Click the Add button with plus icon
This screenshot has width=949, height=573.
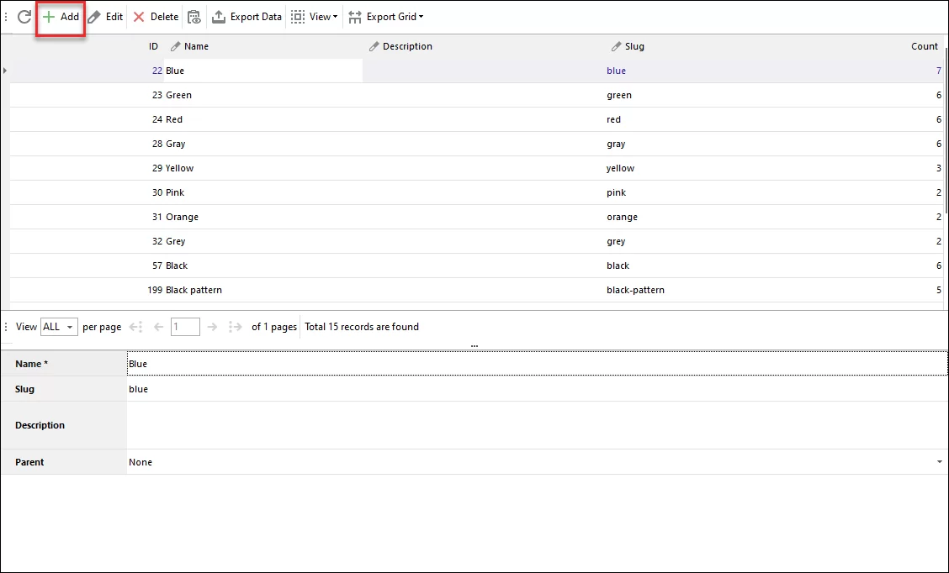[x=61, y=17]
